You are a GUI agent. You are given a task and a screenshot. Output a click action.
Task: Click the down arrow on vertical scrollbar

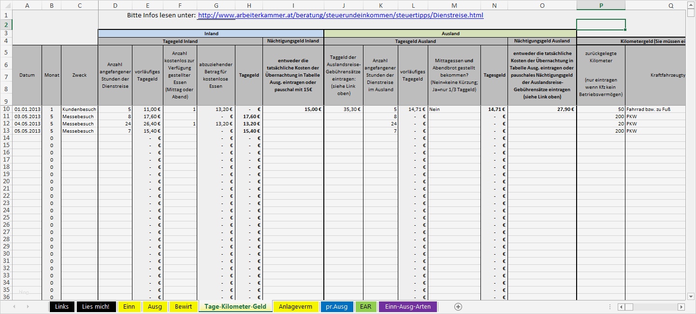tap(691, 296)
